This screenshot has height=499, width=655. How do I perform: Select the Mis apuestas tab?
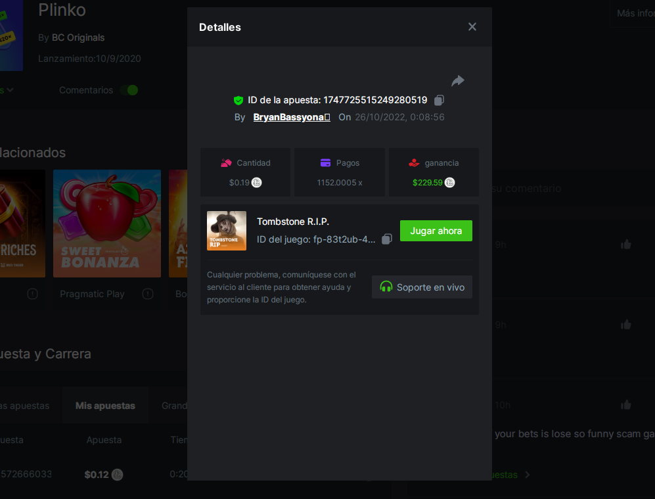tap(105, 406)
